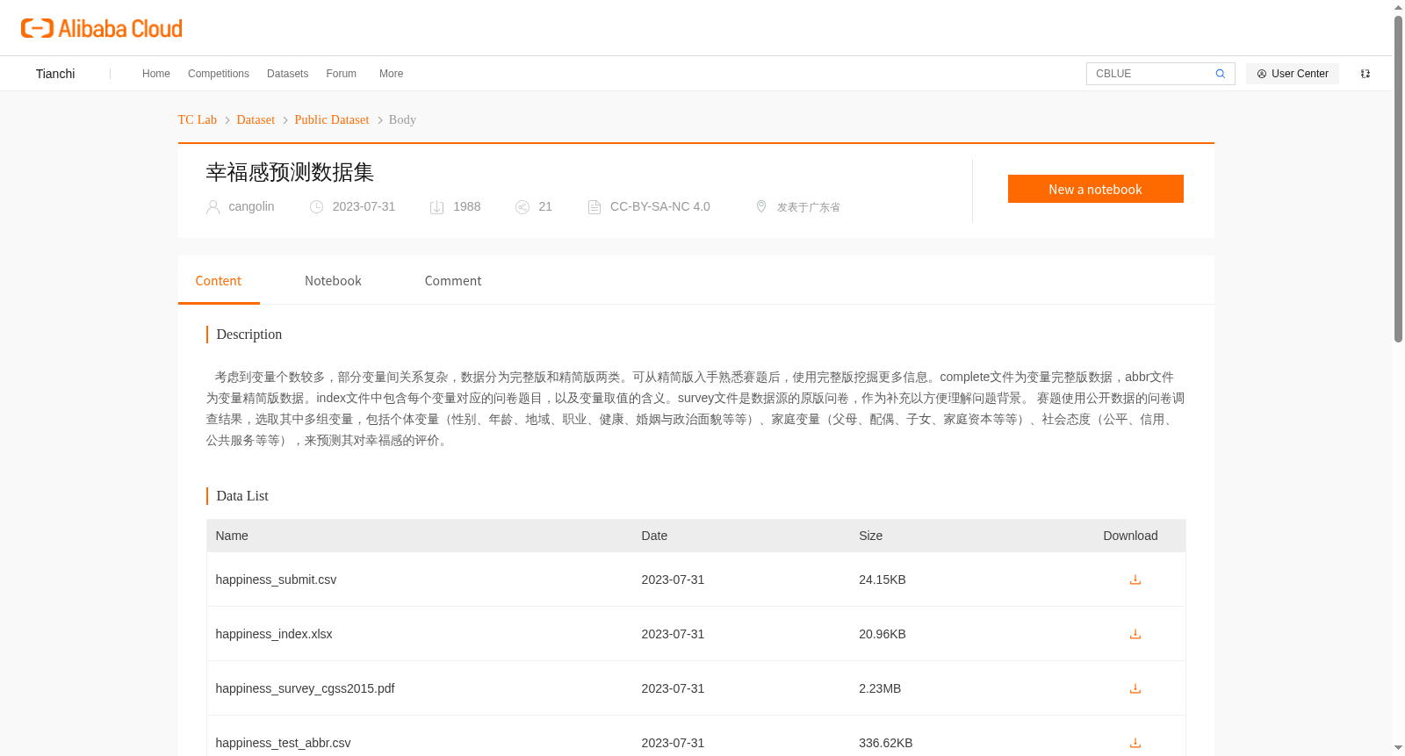Download happiness_survey_cgss2015.pdf file
Viewport: 1405px width, 756px height.
coord(1135,688)
